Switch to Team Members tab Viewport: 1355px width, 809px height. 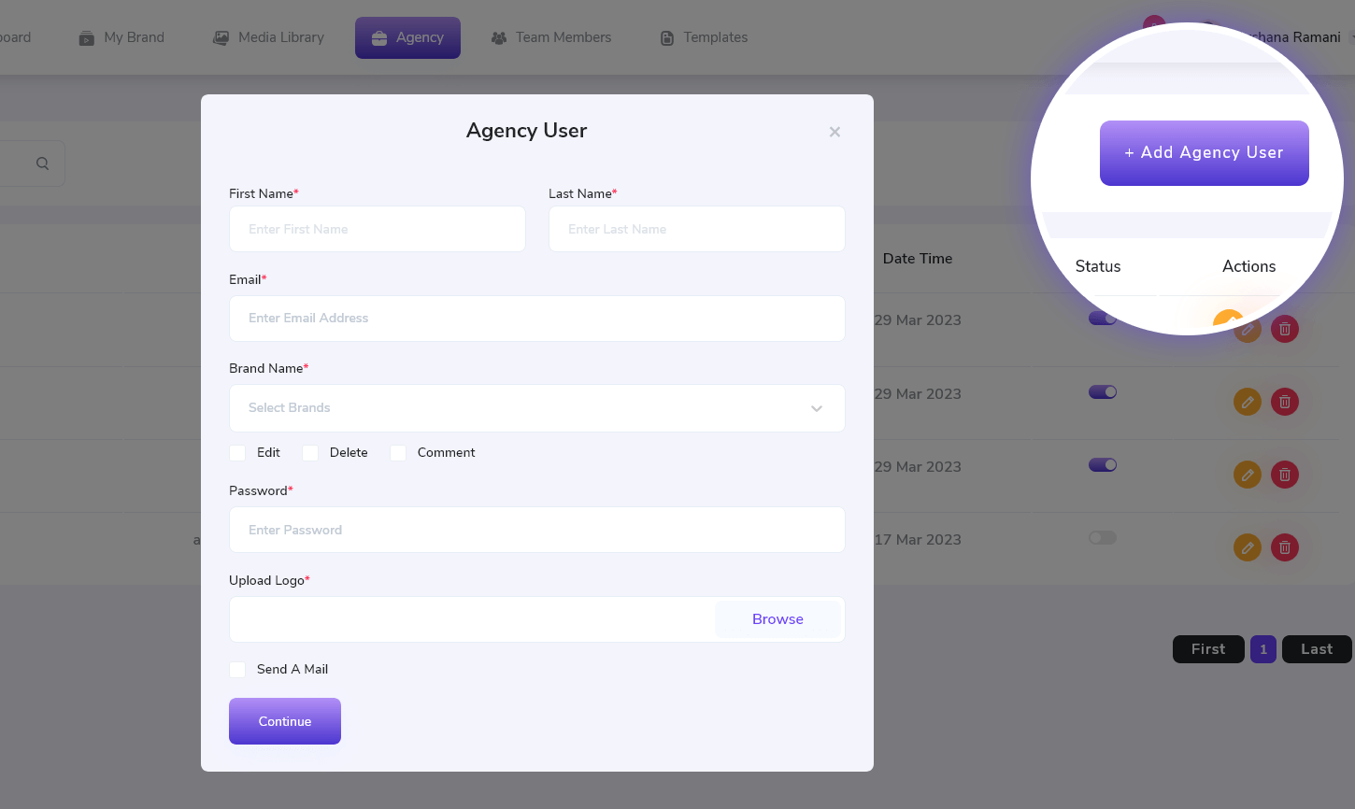click(x=551, y=37)
